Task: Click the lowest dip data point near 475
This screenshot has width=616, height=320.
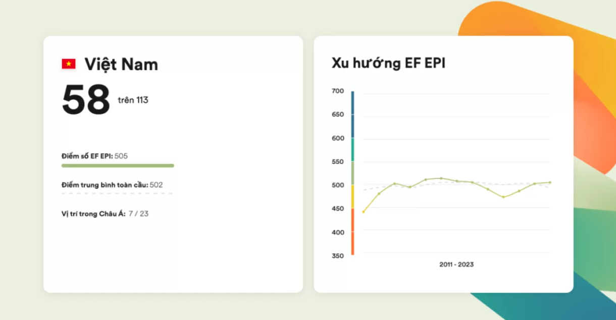Action: [x=503, y=197]
